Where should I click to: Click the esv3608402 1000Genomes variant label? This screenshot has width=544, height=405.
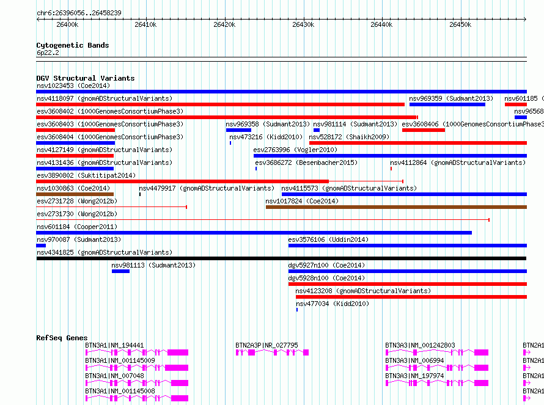(110, 111)
